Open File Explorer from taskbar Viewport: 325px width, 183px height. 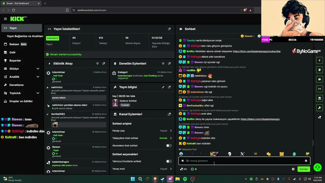point(177,179)
